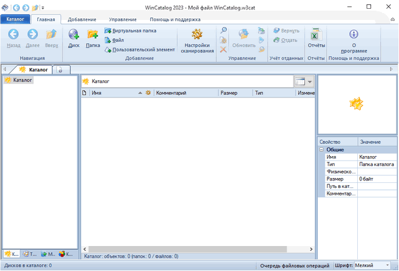399x271 pixels.
Task: Select the Каталог root tree node
Action: (x=22, y=80)
